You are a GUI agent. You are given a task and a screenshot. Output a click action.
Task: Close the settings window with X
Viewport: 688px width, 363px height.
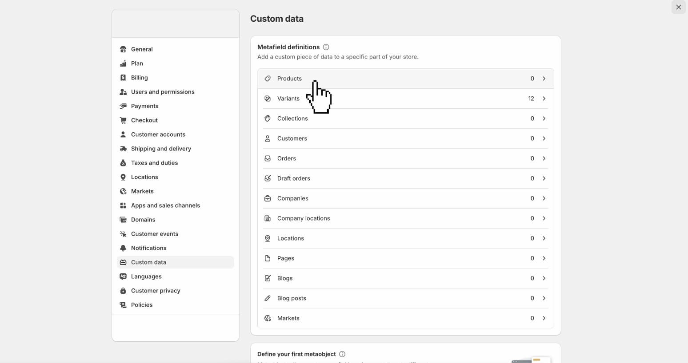tap(678, 7)
